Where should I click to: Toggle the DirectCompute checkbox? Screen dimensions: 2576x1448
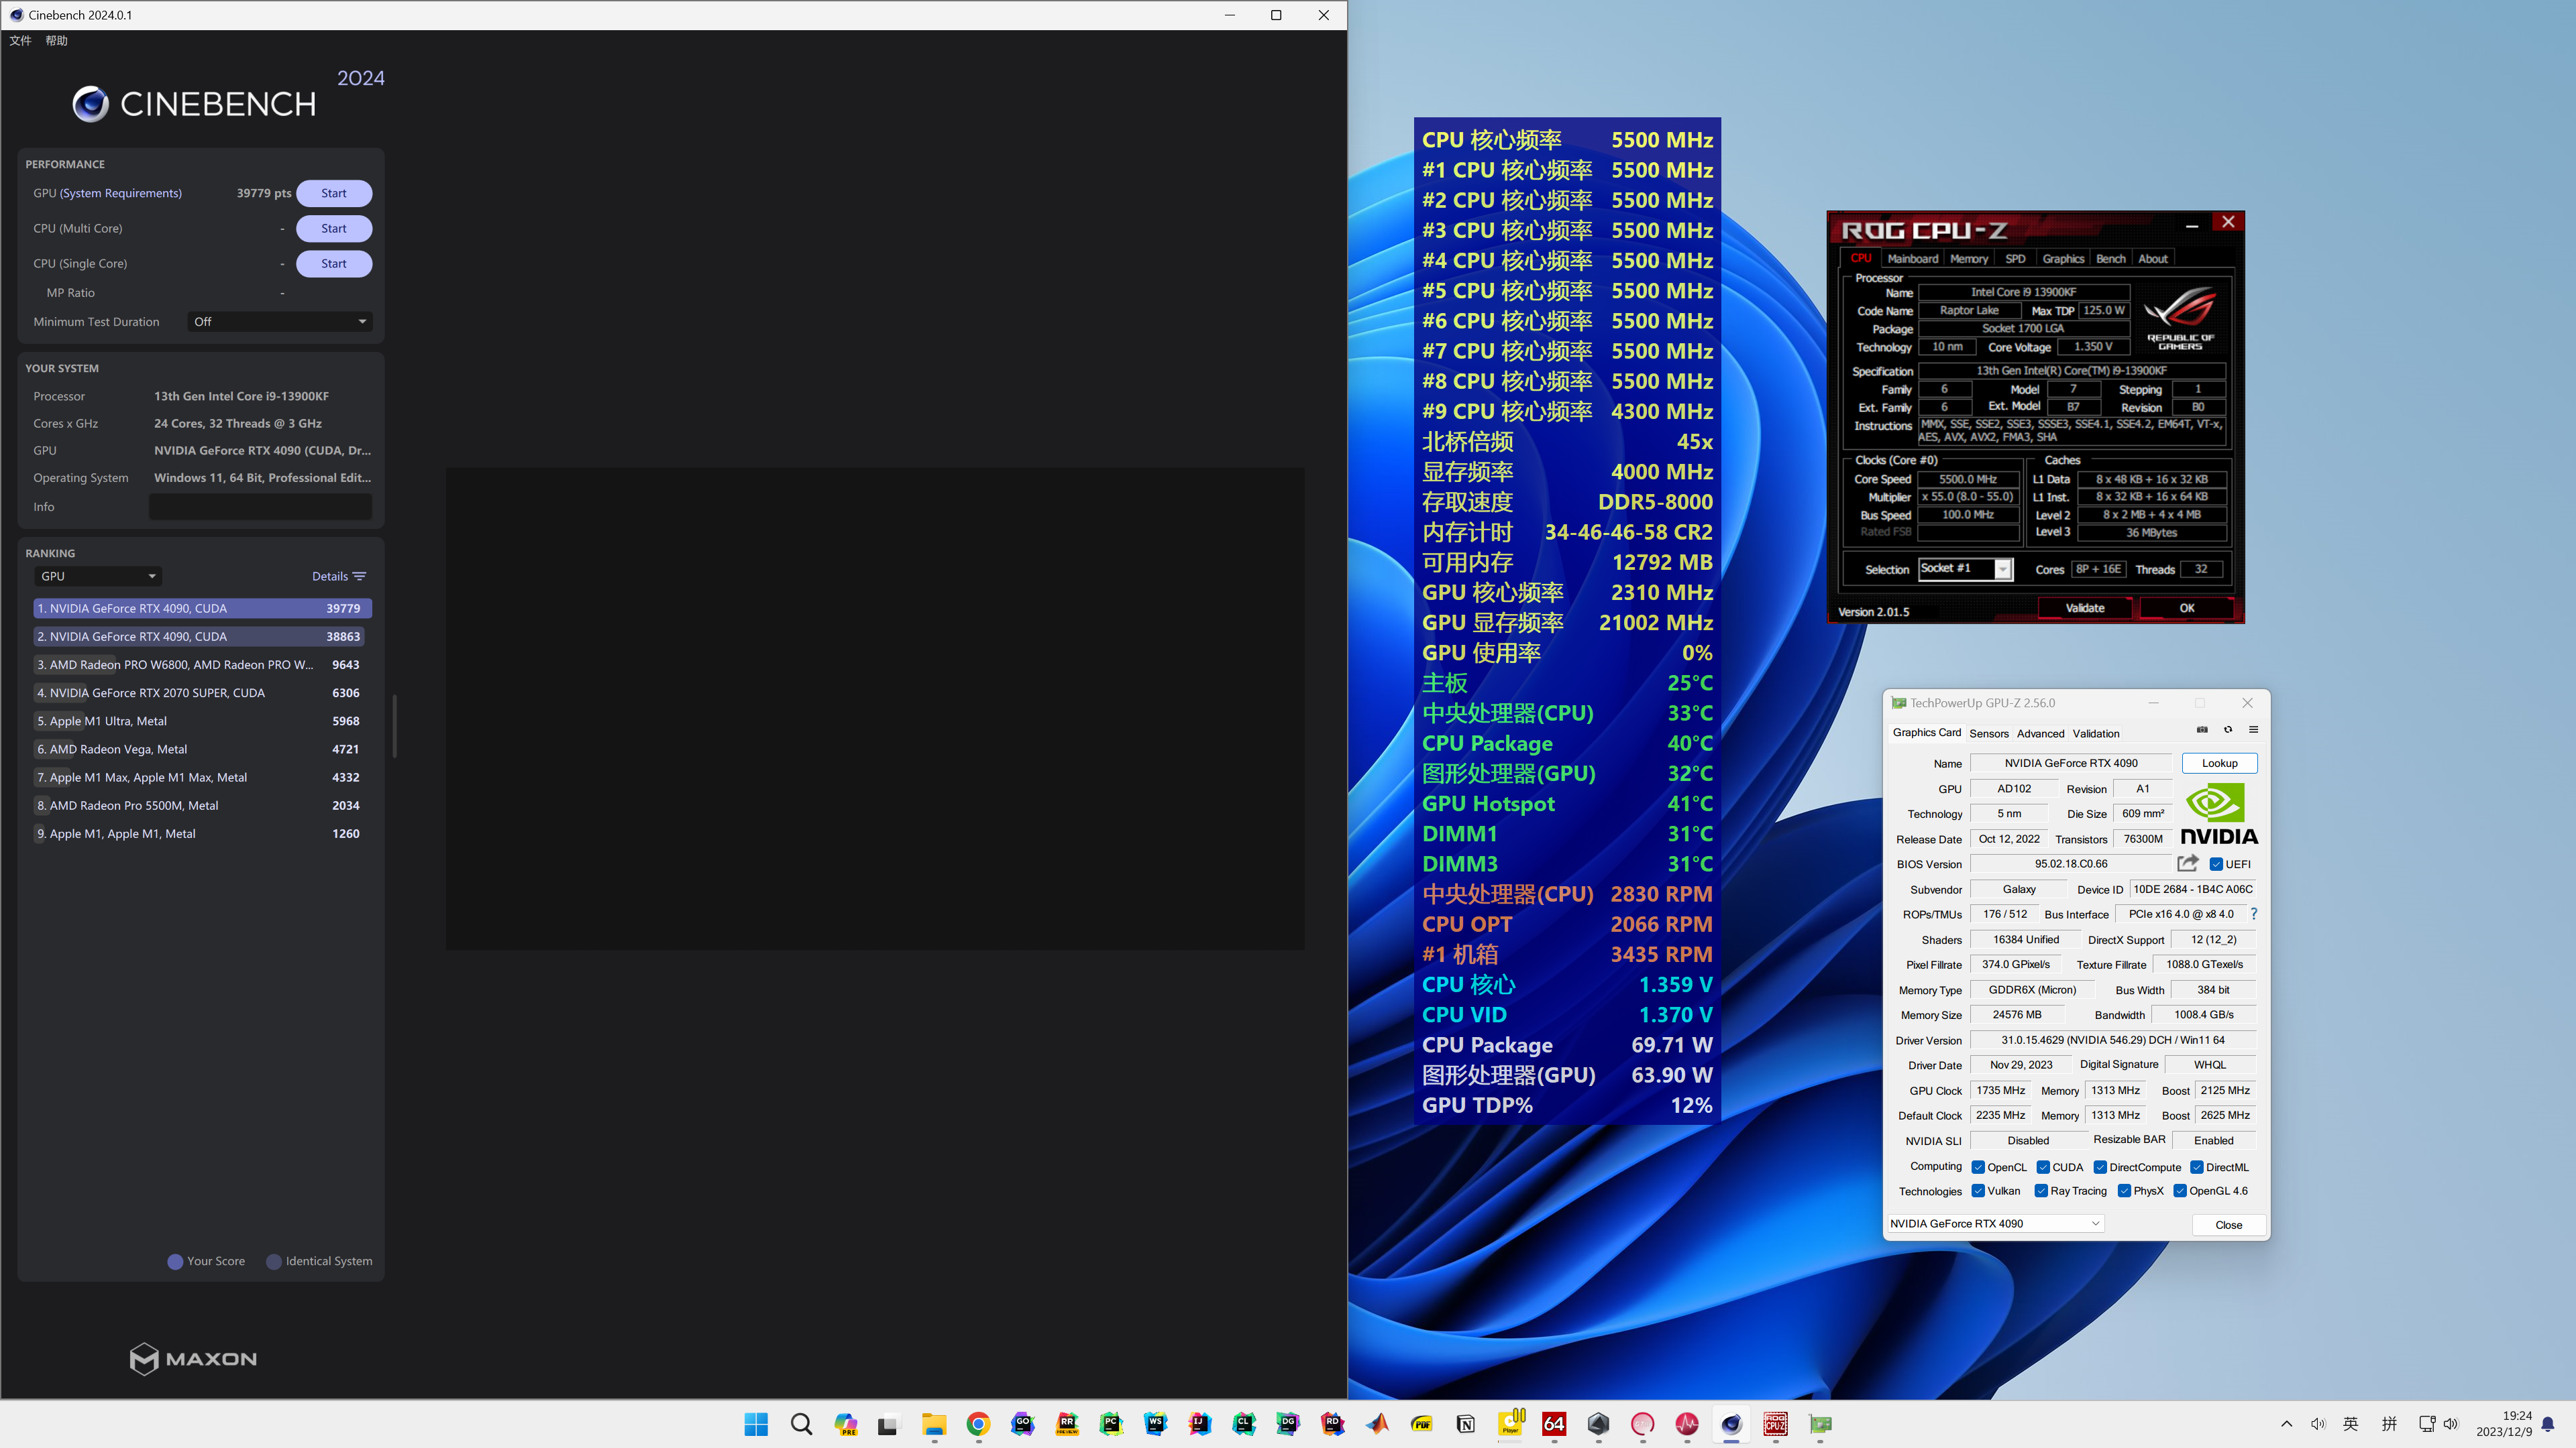[x=2100, y=1167]
